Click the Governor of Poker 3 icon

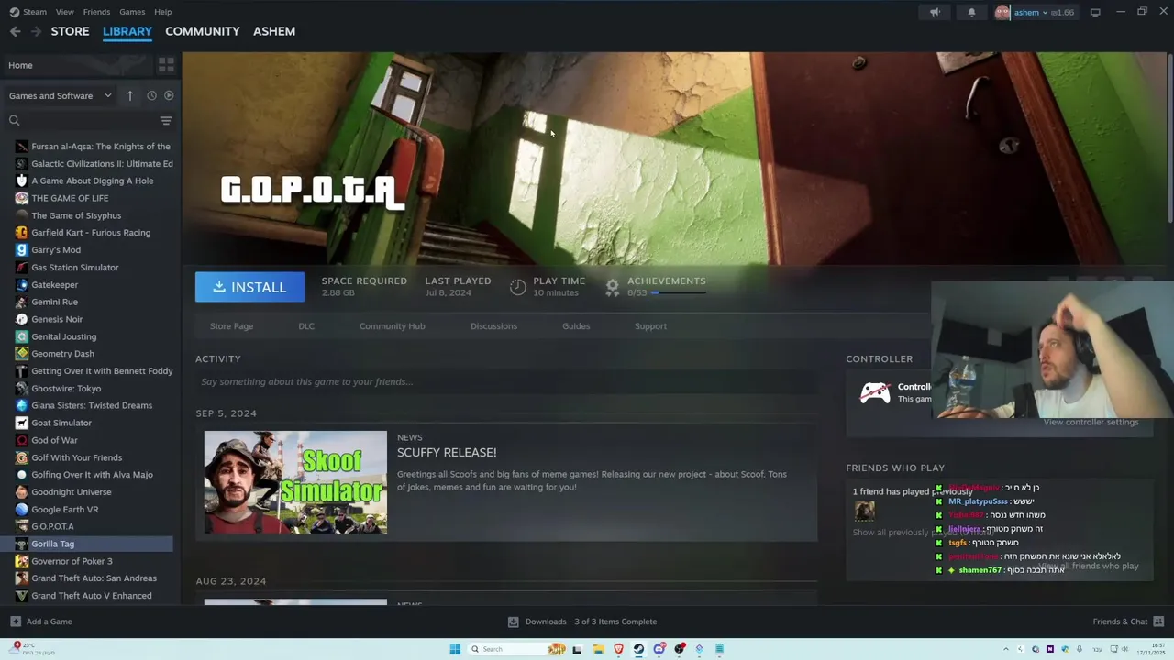pyautogui.click(x=22, y=561)
